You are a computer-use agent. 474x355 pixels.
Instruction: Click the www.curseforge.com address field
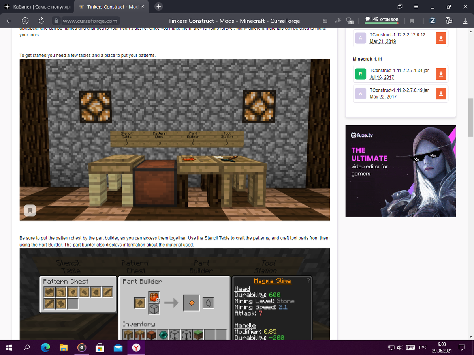click(x=90, y=21)
